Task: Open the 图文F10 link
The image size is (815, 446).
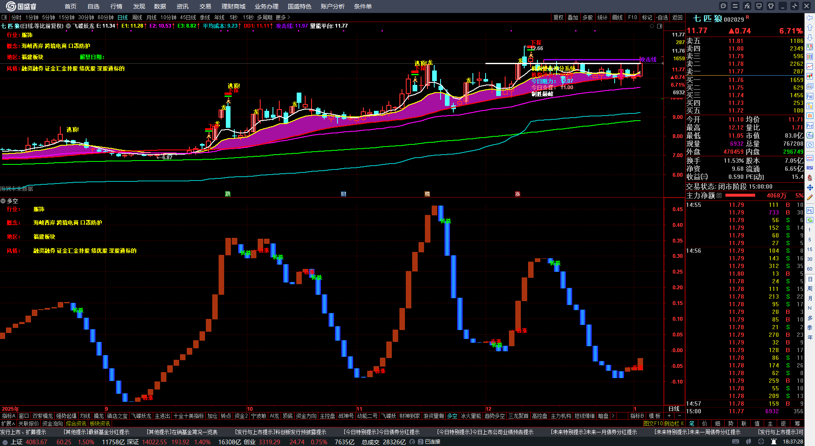Action: point(653,423)
